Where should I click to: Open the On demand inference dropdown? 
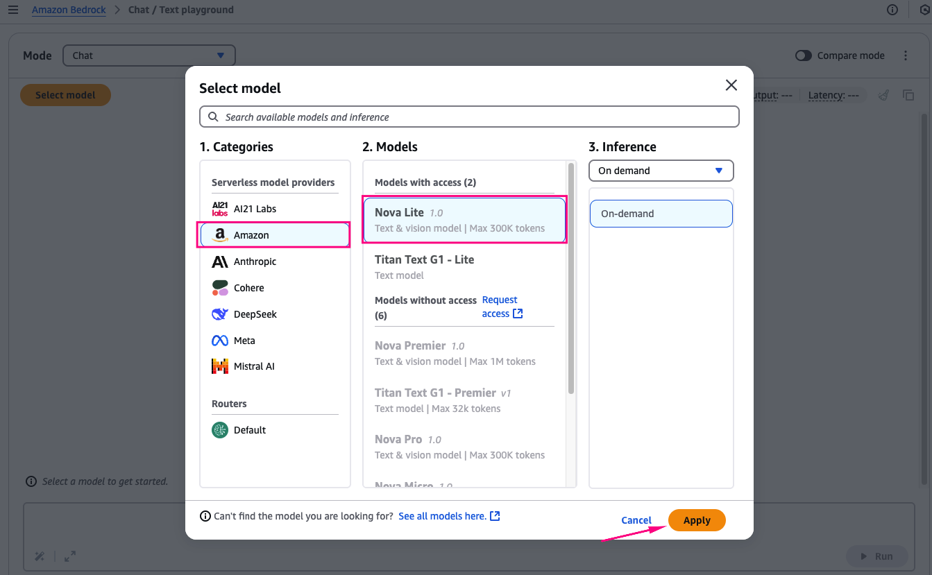point(661,171)
